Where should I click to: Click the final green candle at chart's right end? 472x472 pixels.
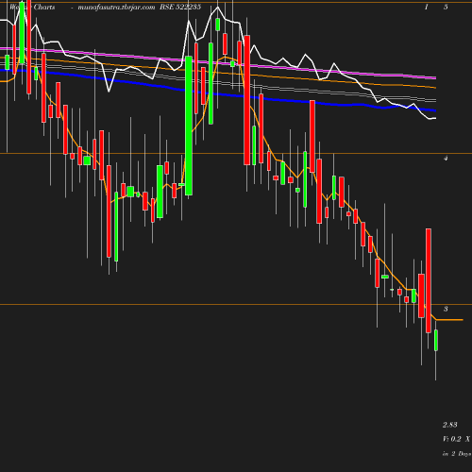pos(436,340)
